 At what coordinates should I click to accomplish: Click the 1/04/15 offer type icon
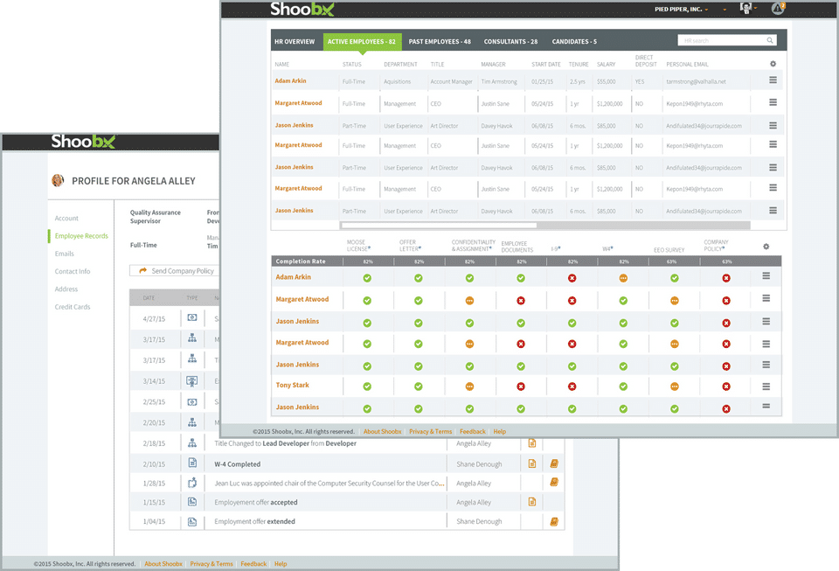tap(192, 521)
